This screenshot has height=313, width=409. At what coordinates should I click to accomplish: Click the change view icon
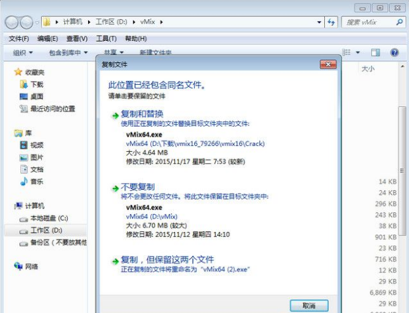[x=346, y=52]
